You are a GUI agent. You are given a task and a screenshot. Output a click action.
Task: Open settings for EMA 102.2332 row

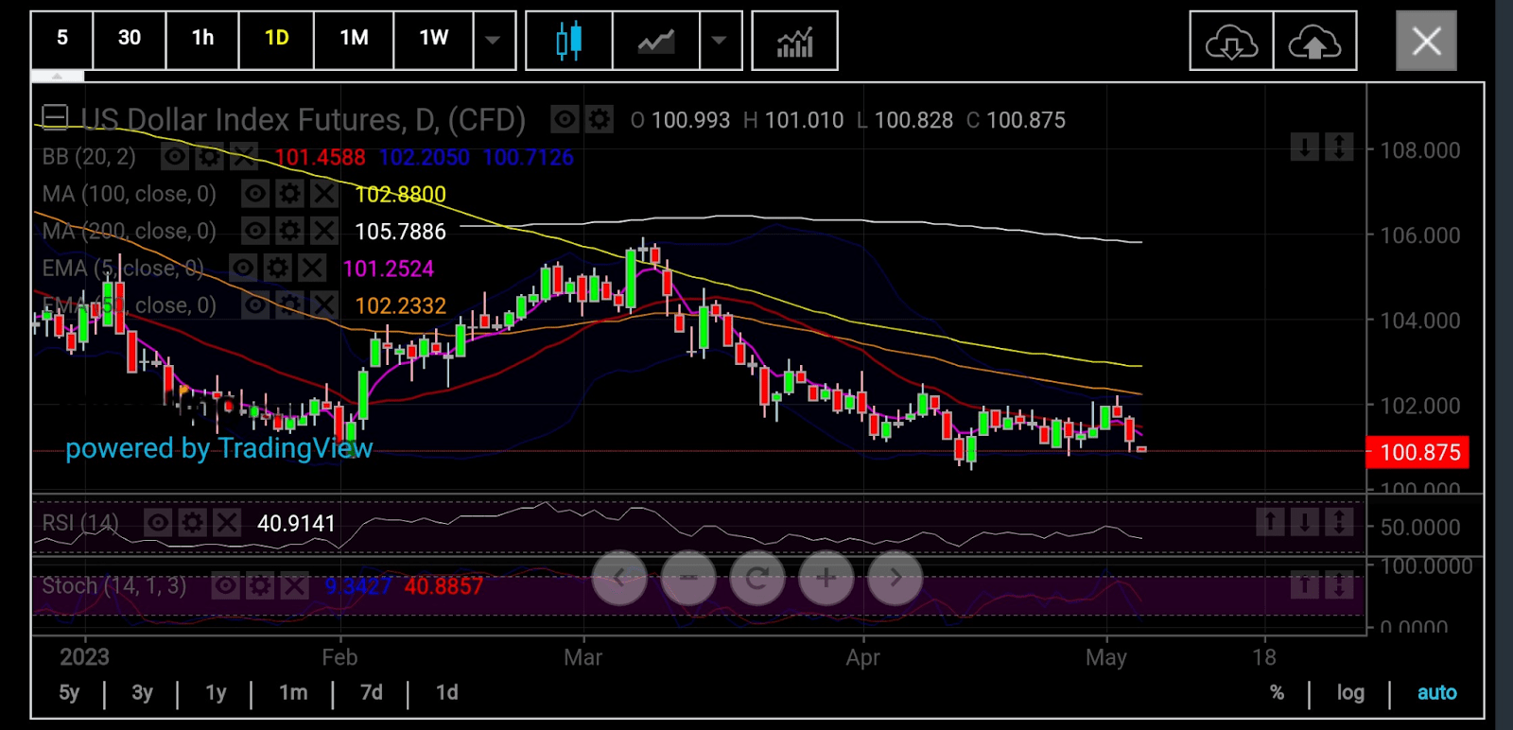289,304
